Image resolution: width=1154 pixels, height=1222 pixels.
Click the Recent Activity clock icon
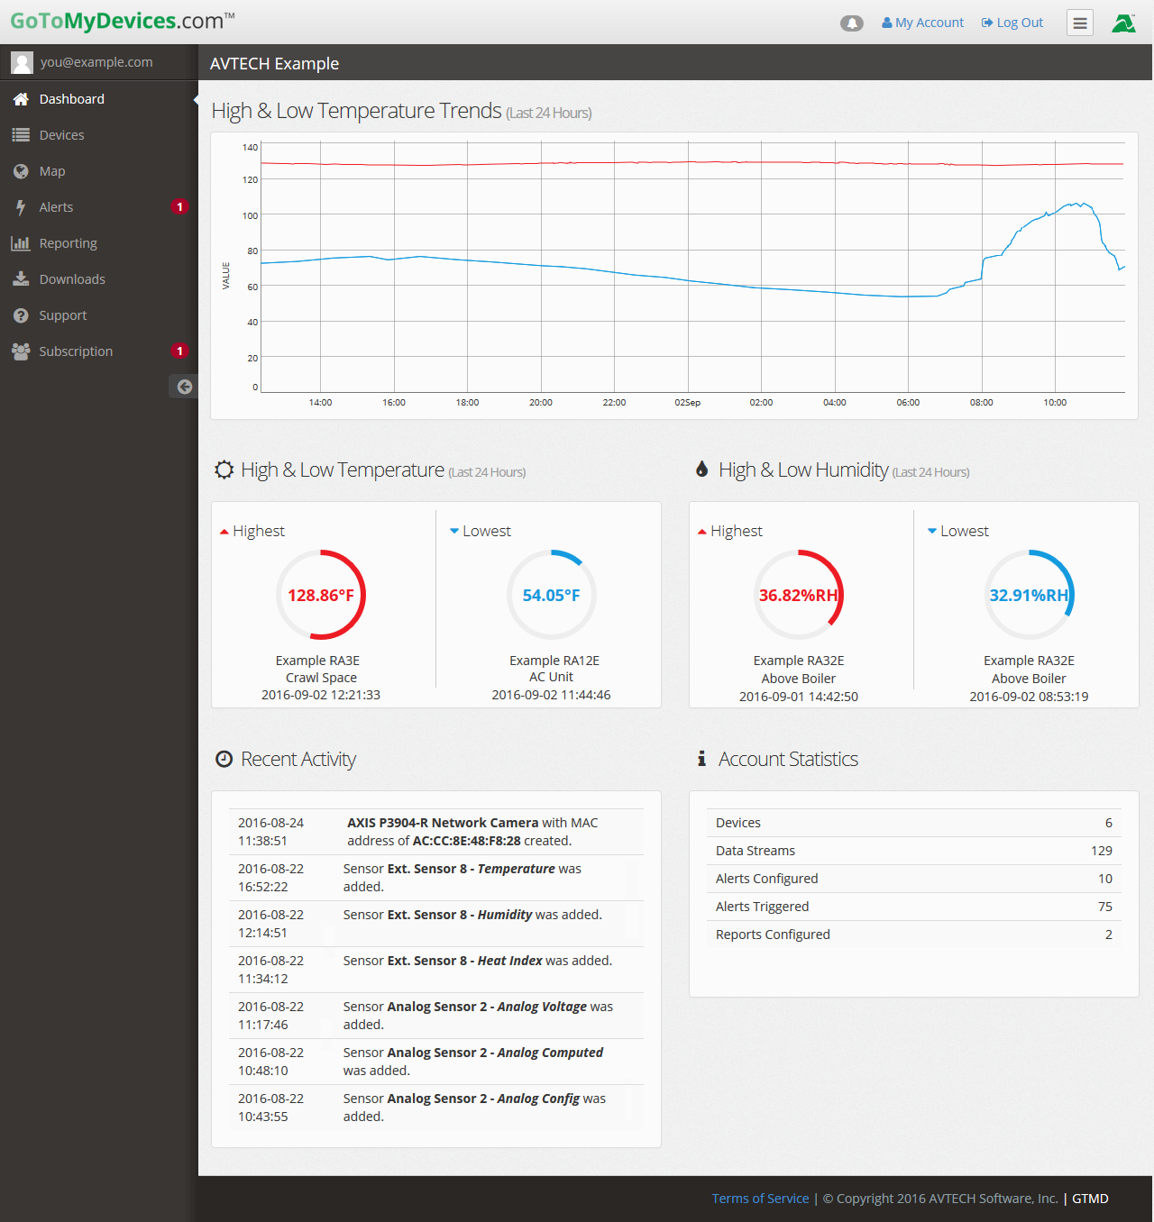tap(224, 760)
